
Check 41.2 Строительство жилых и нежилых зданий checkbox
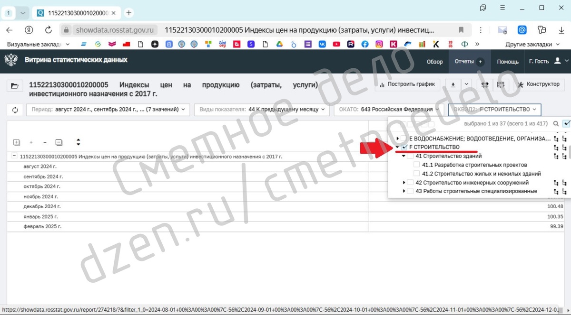tap(417, 174)
